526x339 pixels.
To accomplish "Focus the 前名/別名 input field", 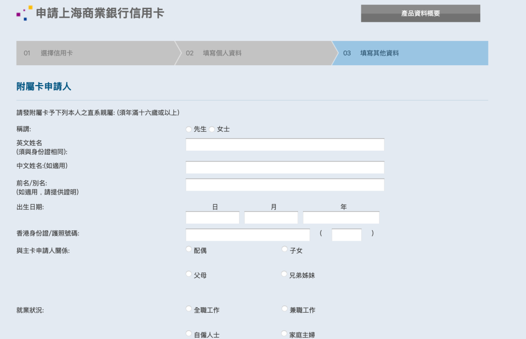I will [x=285, y=184].
